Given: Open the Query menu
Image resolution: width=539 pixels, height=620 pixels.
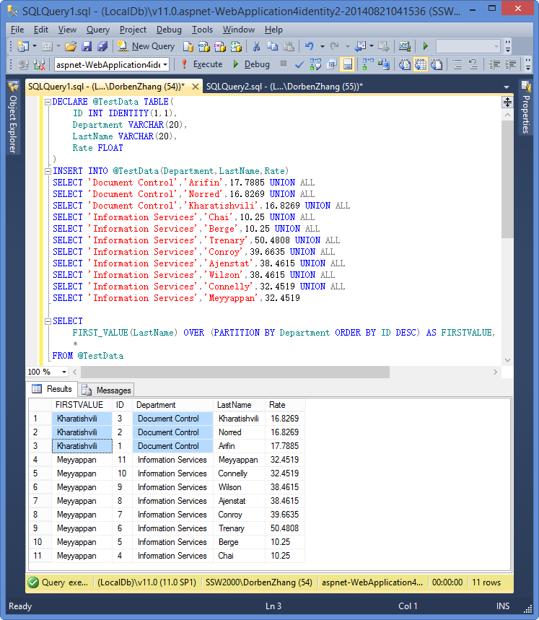Looking at the screenshot, I should 97,30.
